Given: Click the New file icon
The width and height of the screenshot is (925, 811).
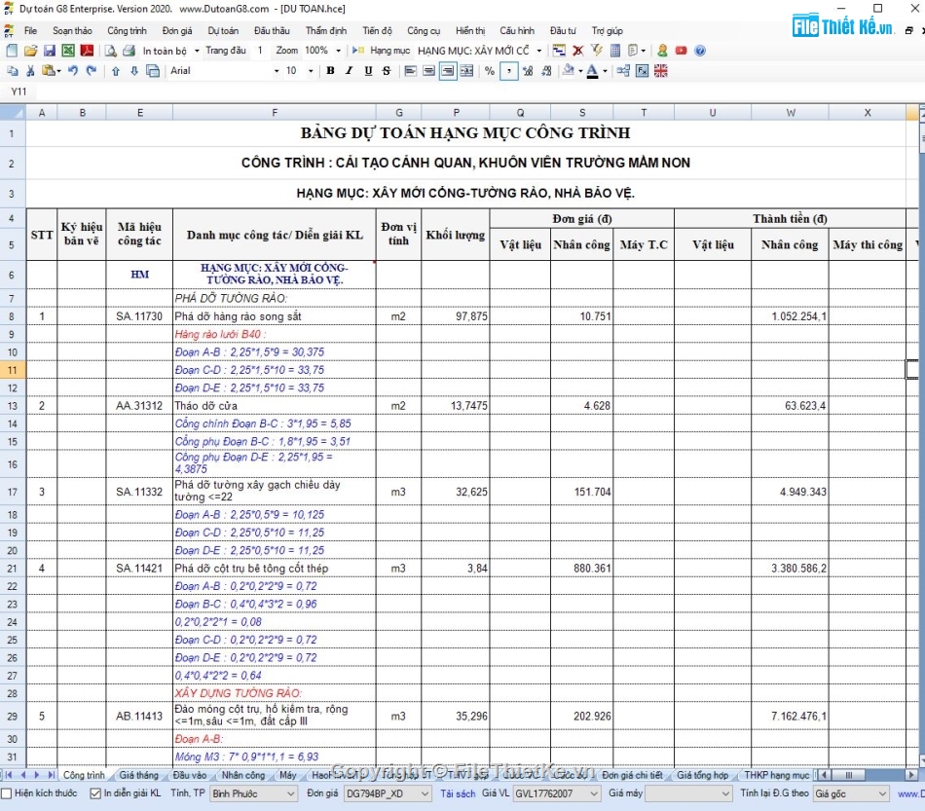Looking at the screenshot, I should (x=12, y=51).
